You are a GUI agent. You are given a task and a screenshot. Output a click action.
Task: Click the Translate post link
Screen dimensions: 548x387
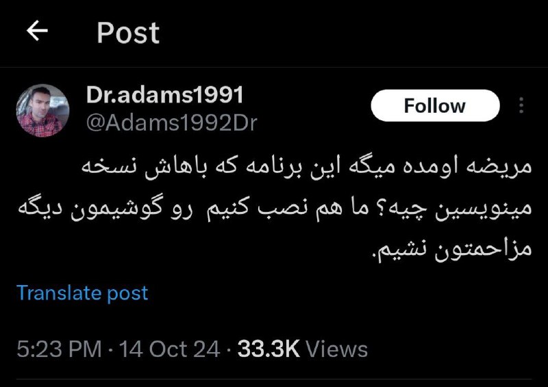82,293
